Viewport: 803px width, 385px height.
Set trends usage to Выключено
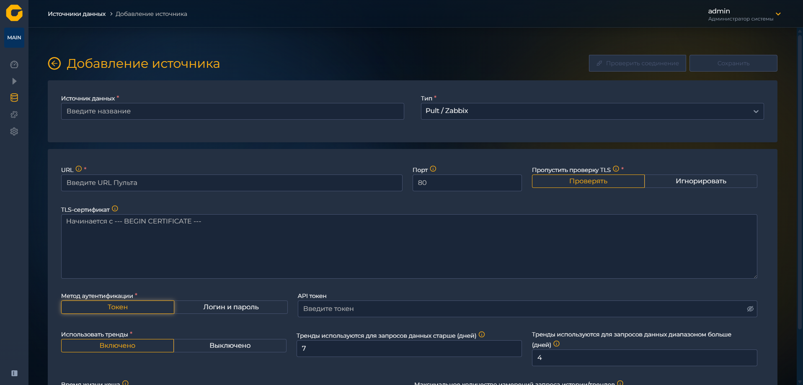point(230,346)
